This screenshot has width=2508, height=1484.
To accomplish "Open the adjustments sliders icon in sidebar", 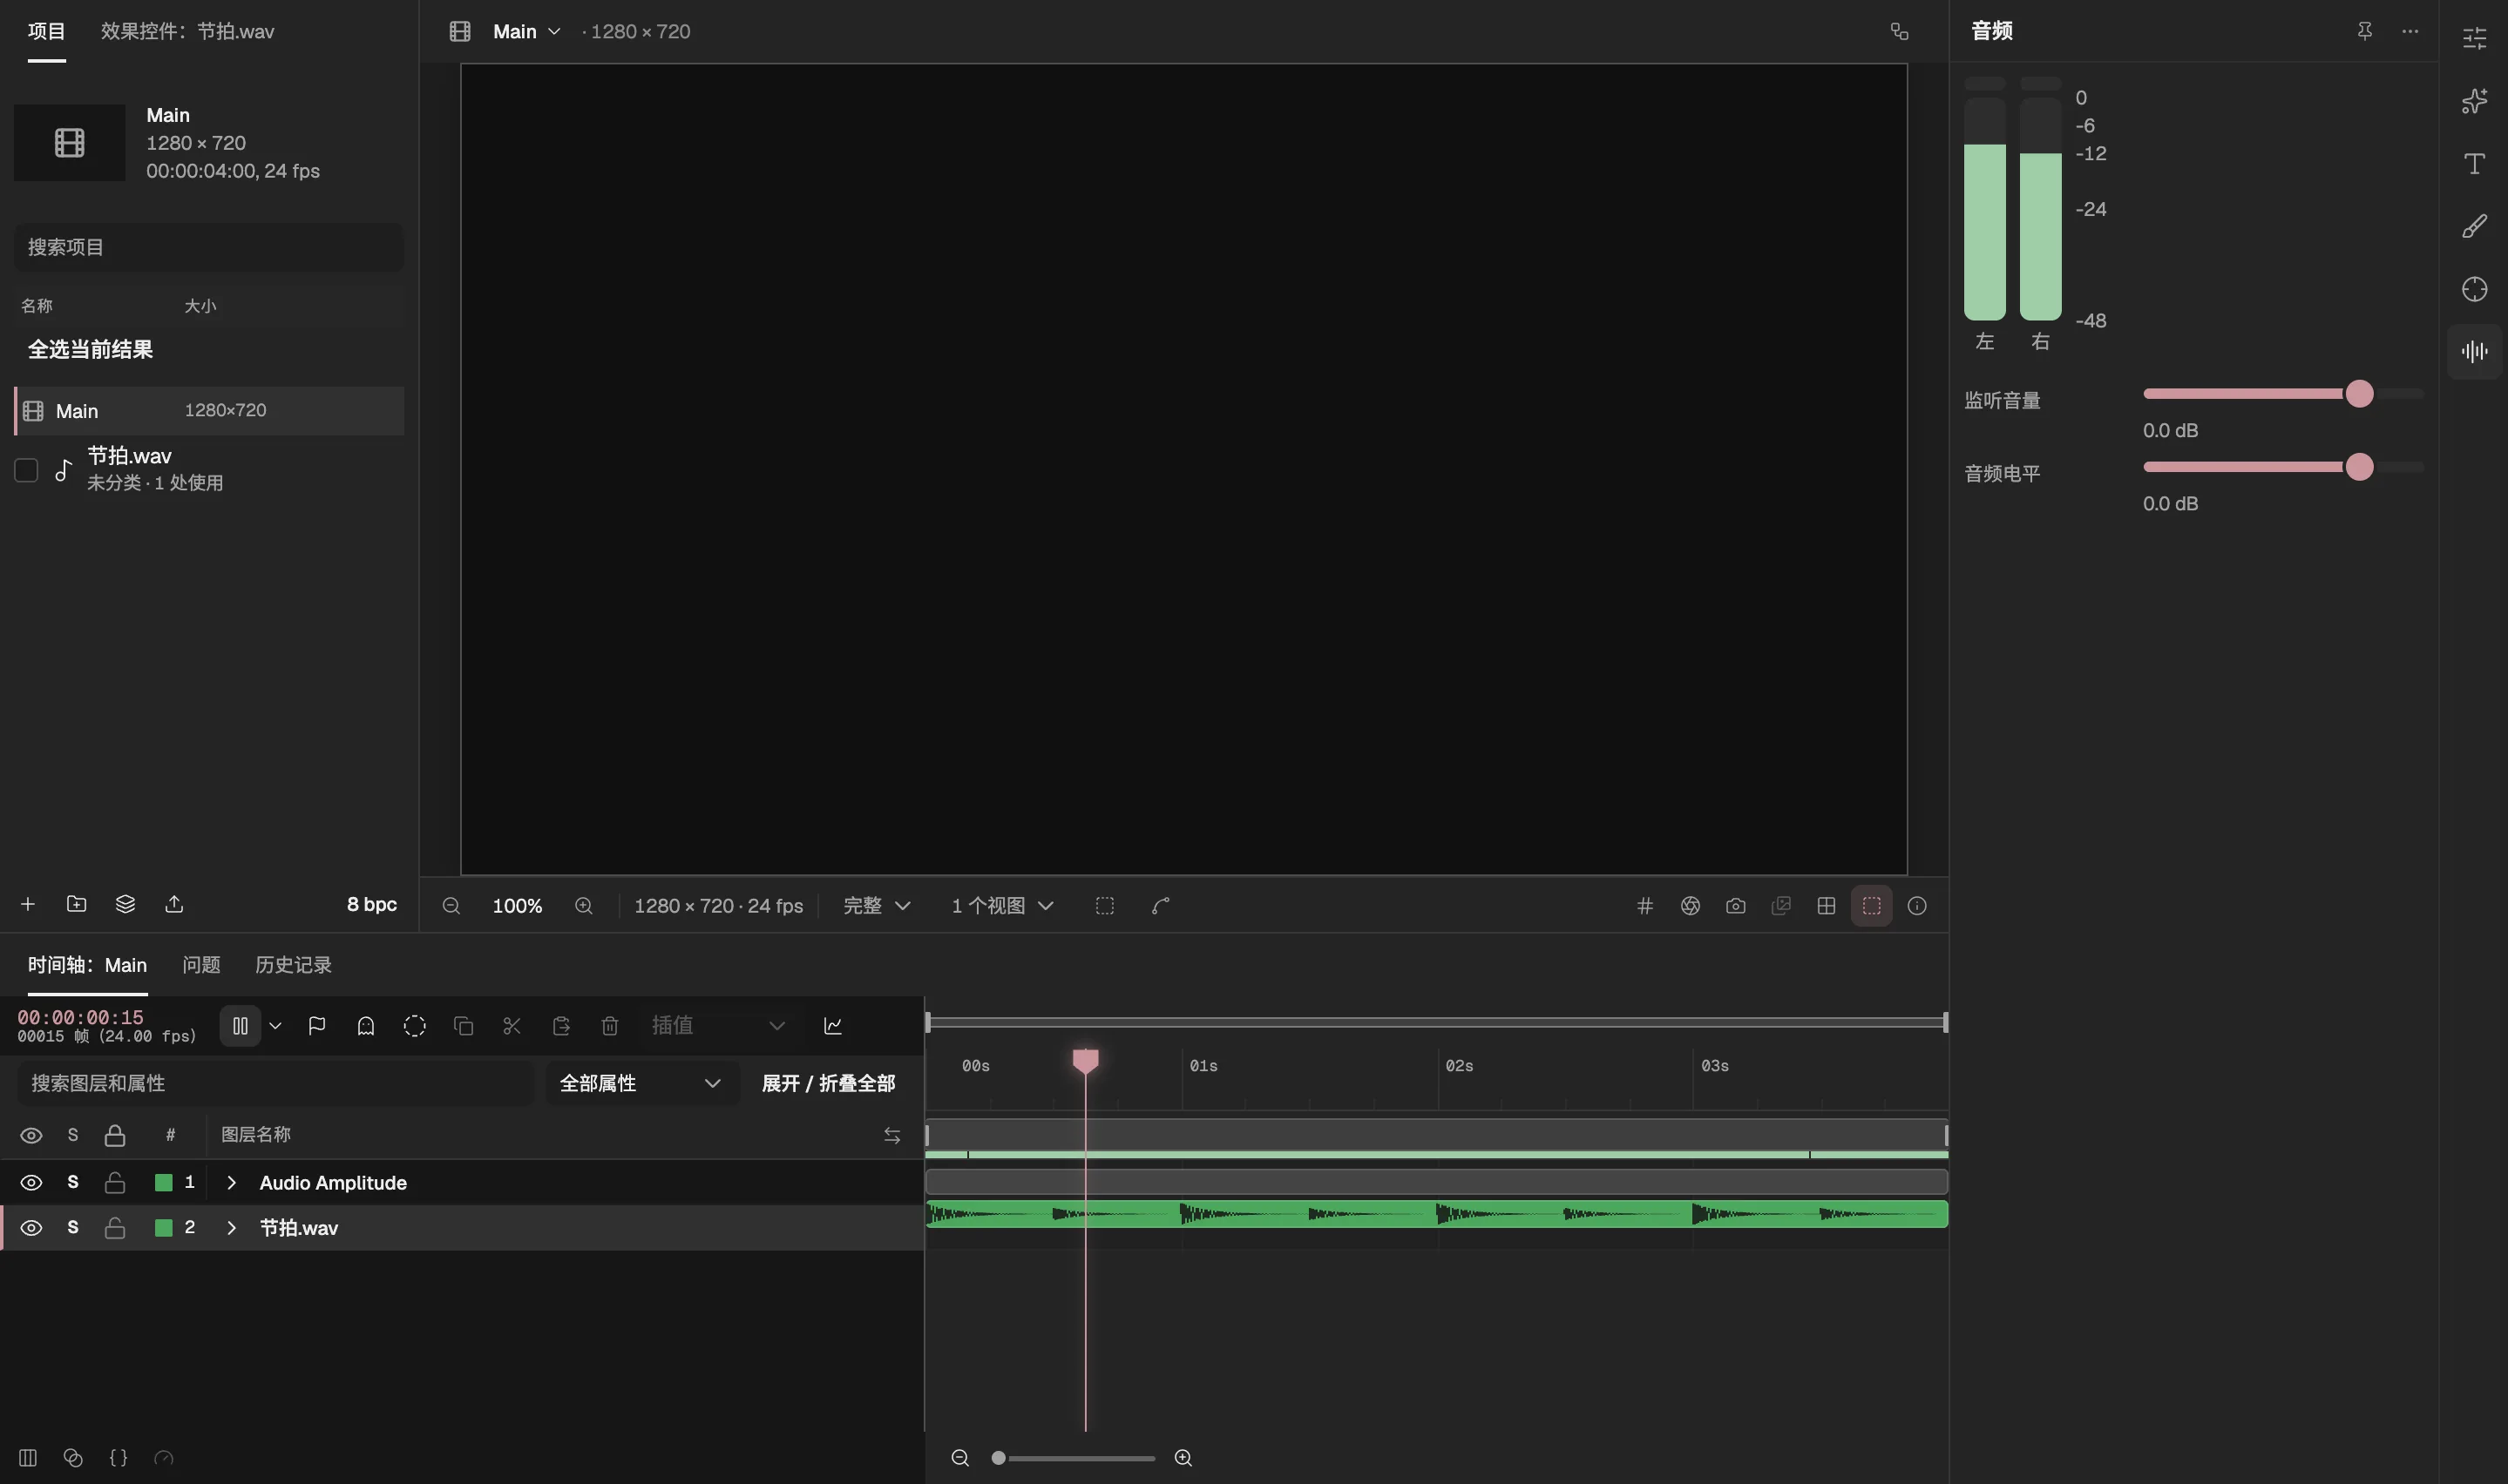I will [x=2474, y=38].
